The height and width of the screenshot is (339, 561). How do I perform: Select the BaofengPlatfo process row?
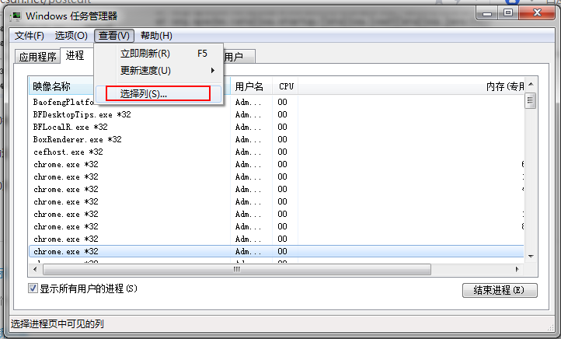tap(276, 102)
